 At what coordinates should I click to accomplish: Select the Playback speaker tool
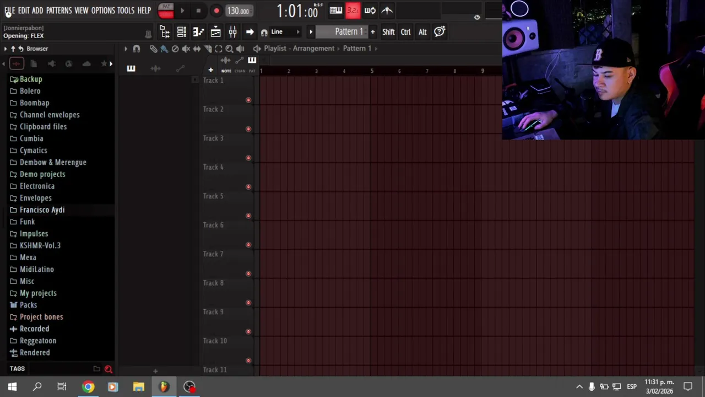pos(240,49)
